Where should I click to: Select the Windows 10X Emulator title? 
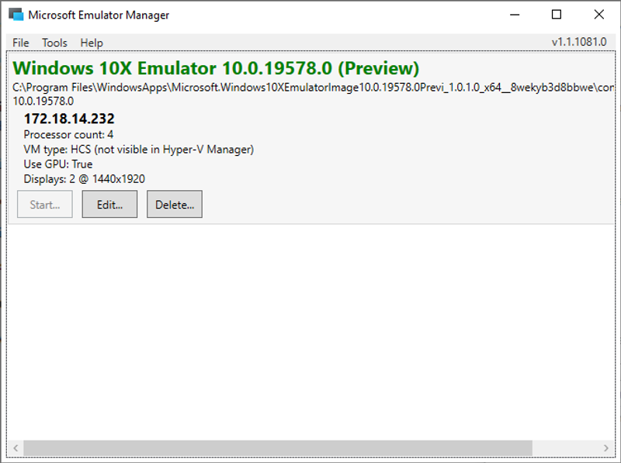click(216, 68)
